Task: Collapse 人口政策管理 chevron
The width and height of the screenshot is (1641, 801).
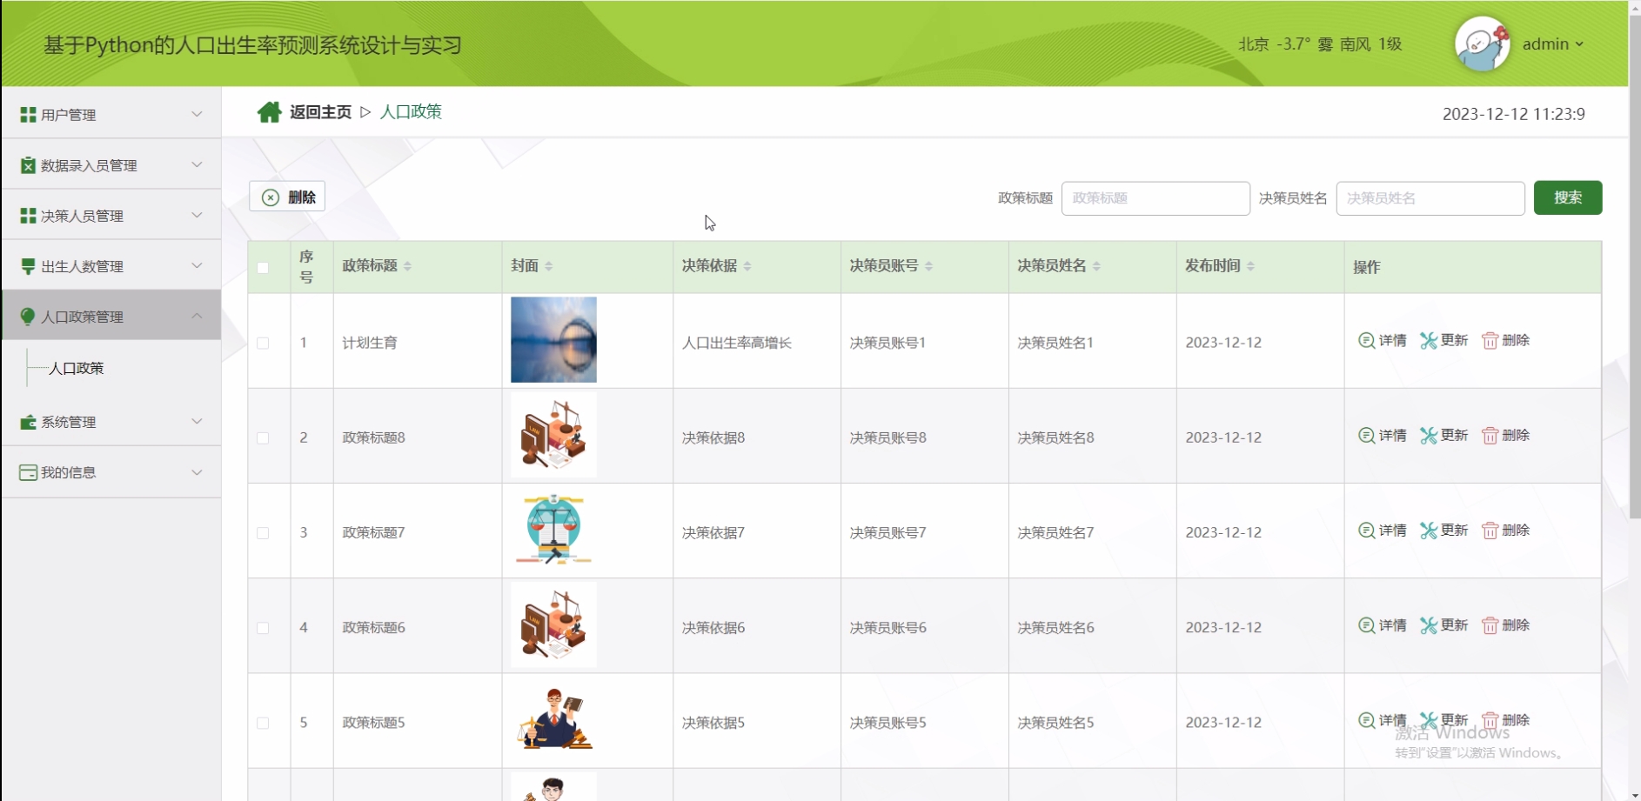Action: [x=197, y=316]
